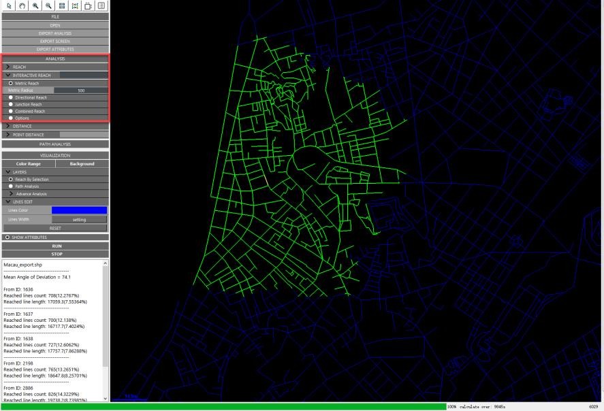
Task: Click the green progress bar
Action: tap(224, 406)
